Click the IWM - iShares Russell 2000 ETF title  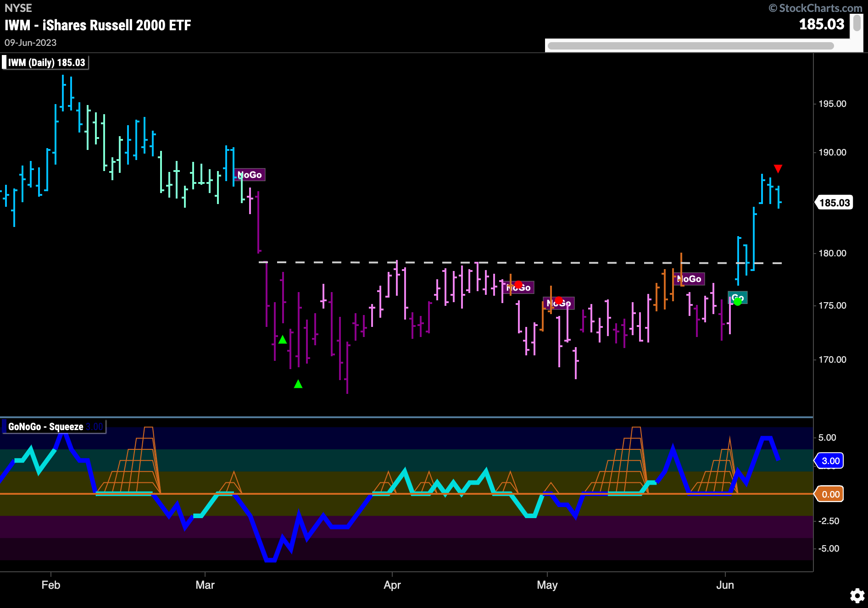tap(98, 25)
